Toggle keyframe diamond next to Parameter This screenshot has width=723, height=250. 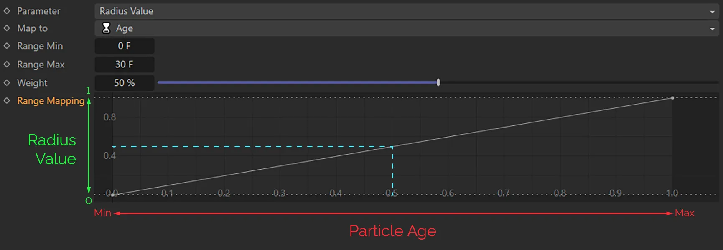[7, 11]
